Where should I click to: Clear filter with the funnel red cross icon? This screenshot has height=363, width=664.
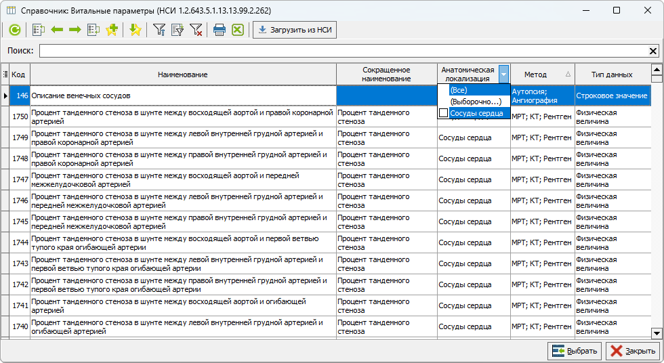196,30
